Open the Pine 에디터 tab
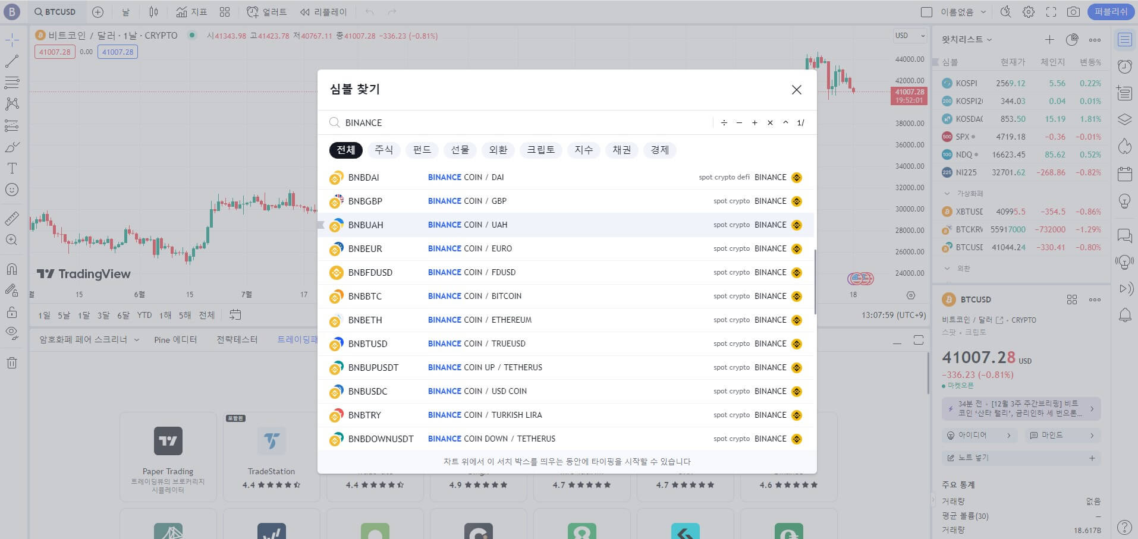The height and width of the screenshot is (539, 1138). click(175, 339)
